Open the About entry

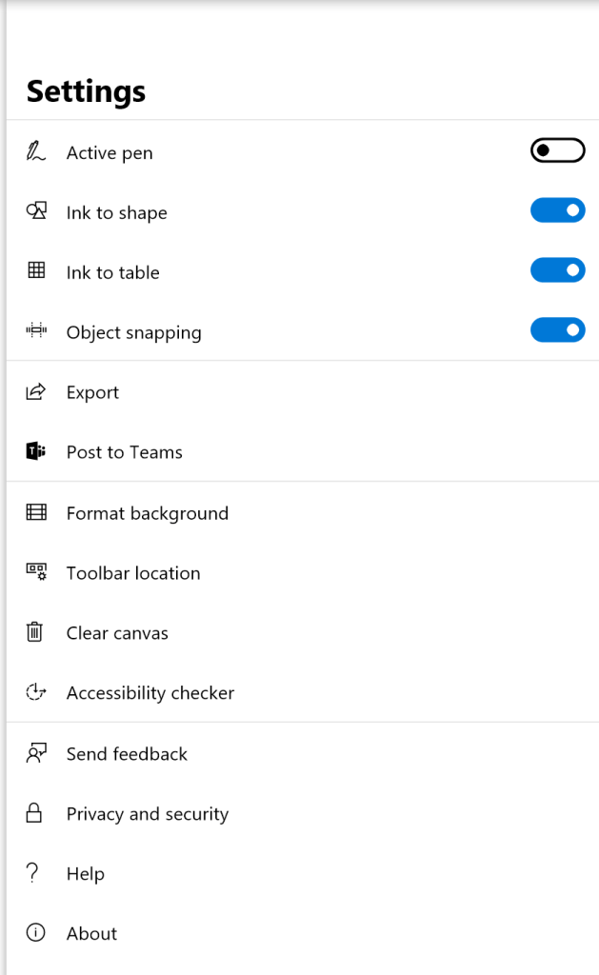[91, 934]
